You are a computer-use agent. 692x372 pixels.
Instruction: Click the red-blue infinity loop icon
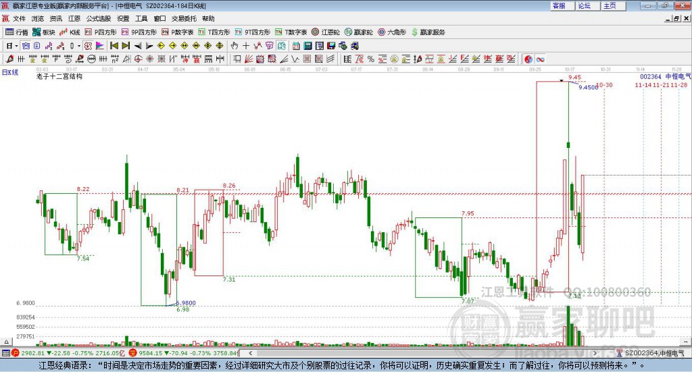(540, 59)
